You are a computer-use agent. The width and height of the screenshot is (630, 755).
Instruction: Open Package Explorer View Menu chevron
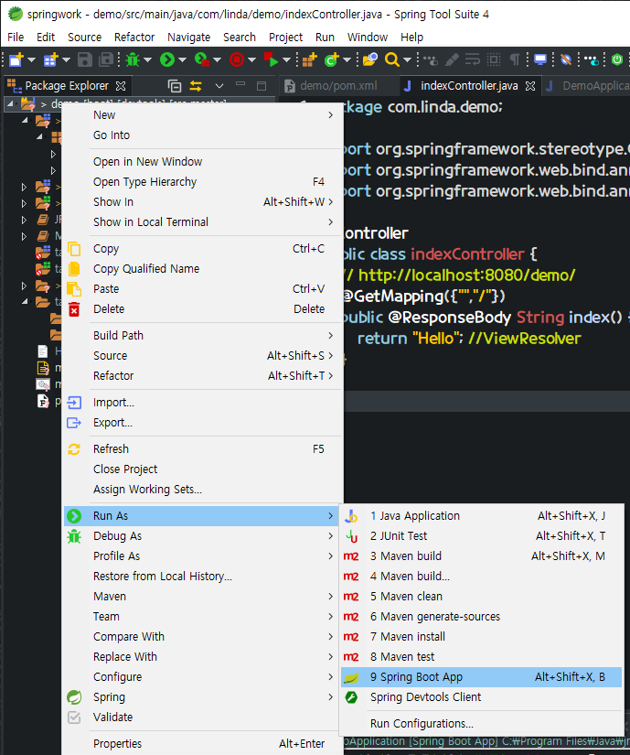click(x=219, y=86)
